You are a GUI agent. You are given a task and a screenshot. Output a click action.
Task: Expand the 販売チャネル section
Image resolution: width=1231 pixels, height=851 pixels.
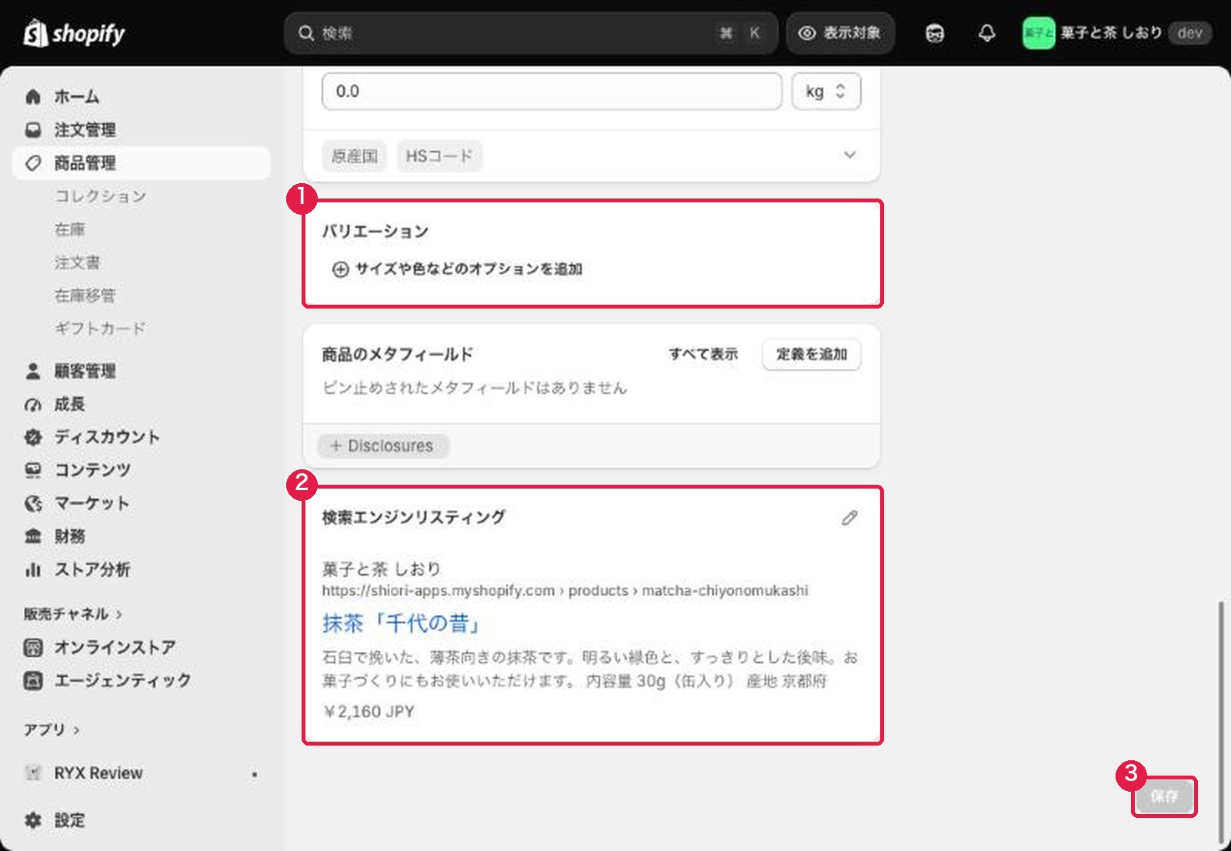73,614
